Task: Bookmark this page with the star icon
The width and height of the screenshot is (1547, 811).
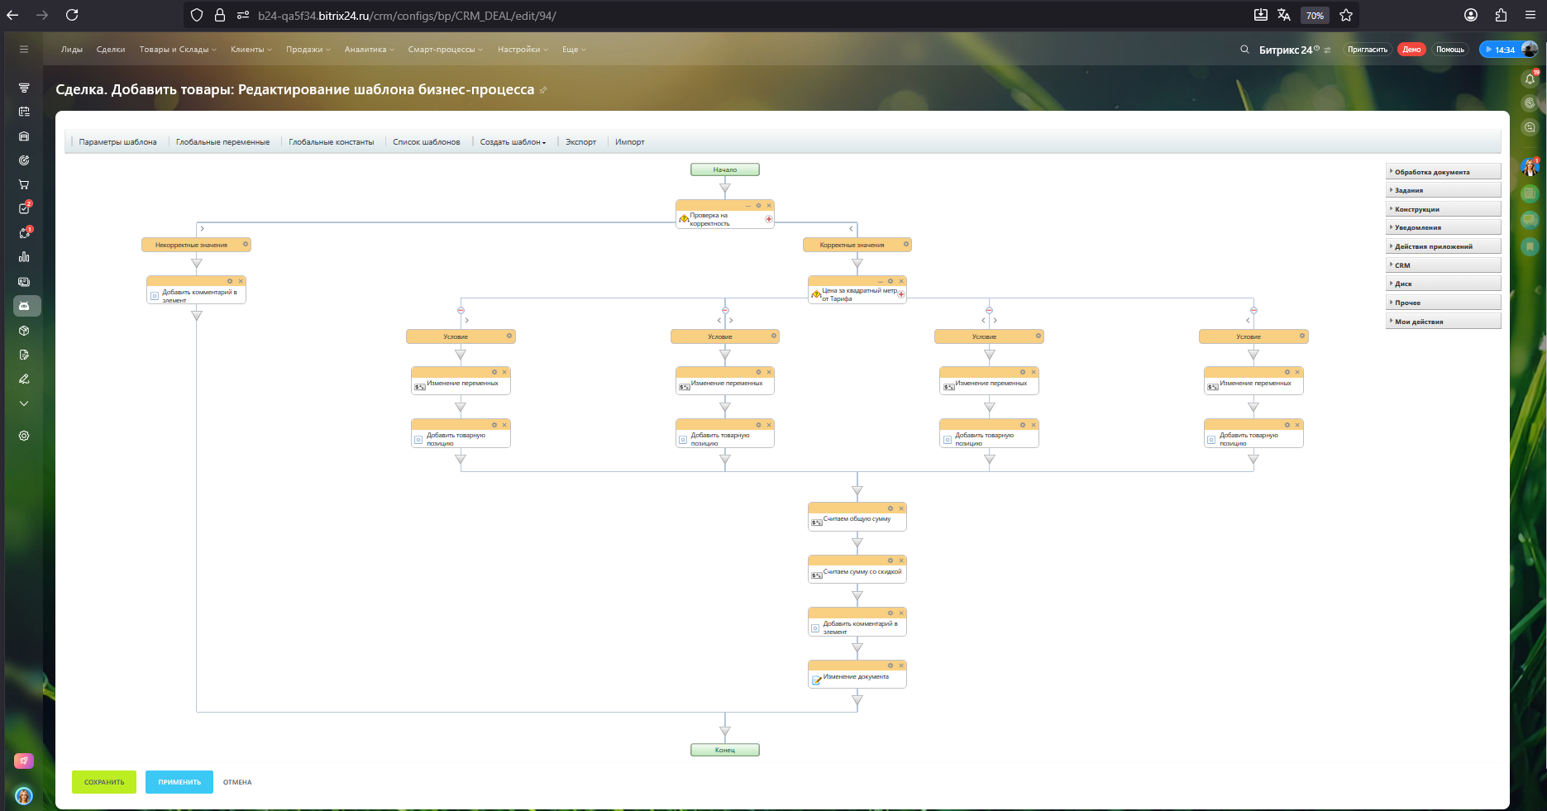Action: pos(1346,15)
